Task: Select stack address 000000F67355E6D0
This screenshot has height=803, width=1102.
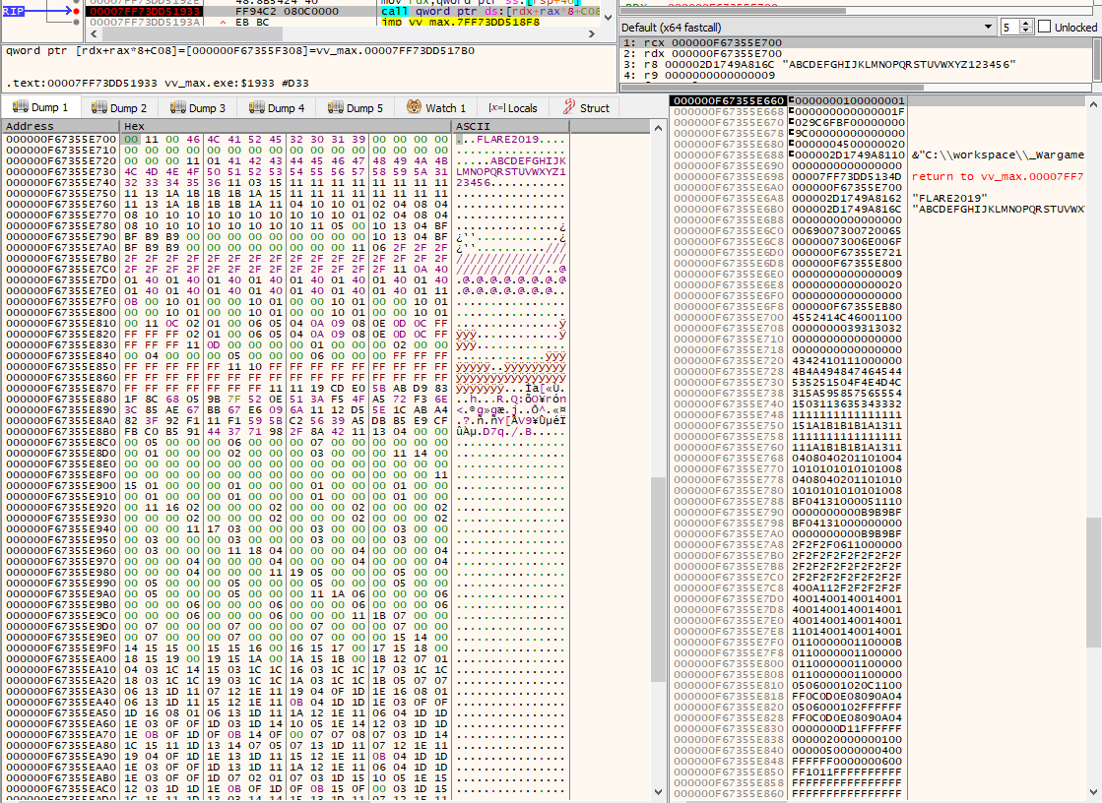Action: (x=728, y=252)
